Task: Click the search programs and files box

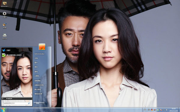Action: (17, 103)
